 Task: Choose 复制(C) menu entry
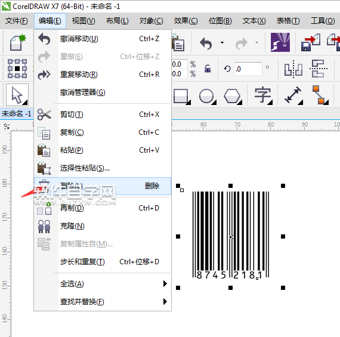pos(103,132)
